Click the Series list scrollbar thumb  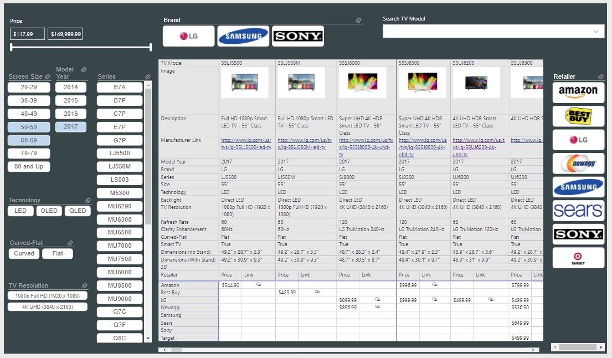coord(148,156)
